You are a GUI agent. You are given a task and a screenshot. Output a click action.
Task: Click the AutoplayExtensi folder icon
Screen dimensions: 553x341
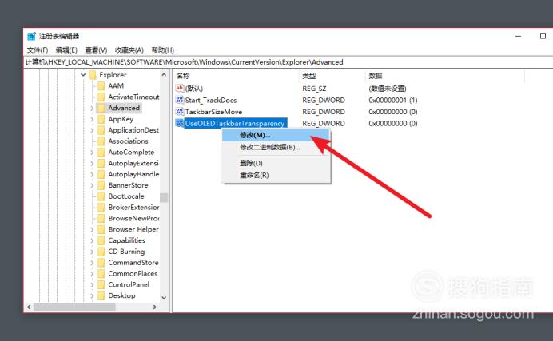point(101,164)
